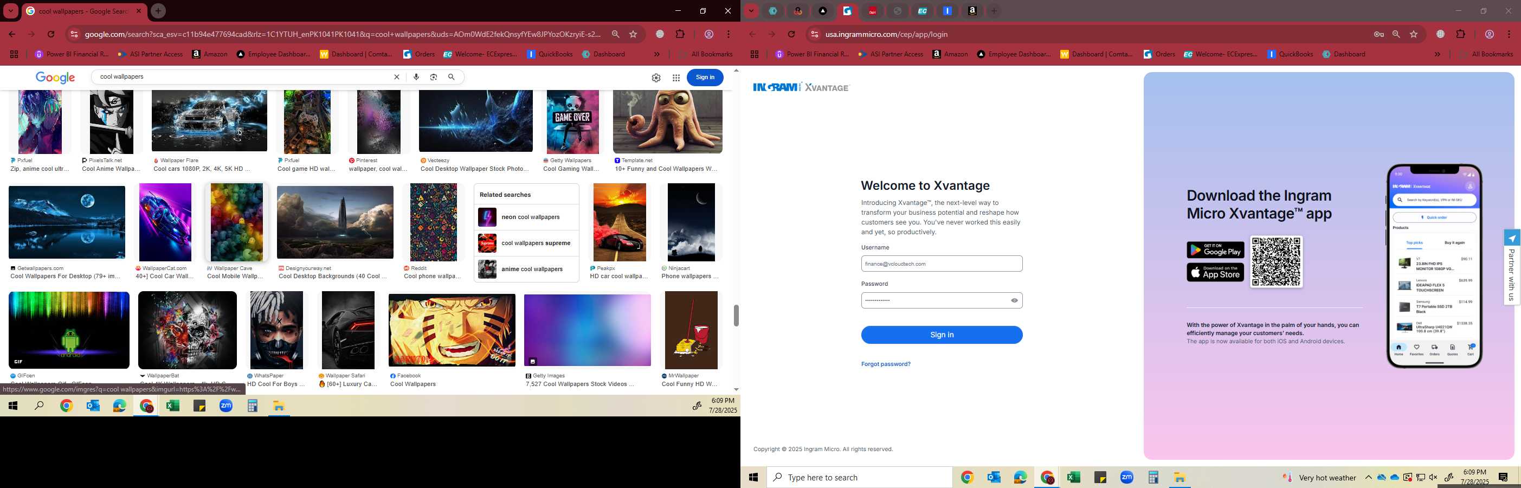Click the muted speaker volume tray icon
The width and height of the screenshot is (1521, 488).
[1434, 477]
